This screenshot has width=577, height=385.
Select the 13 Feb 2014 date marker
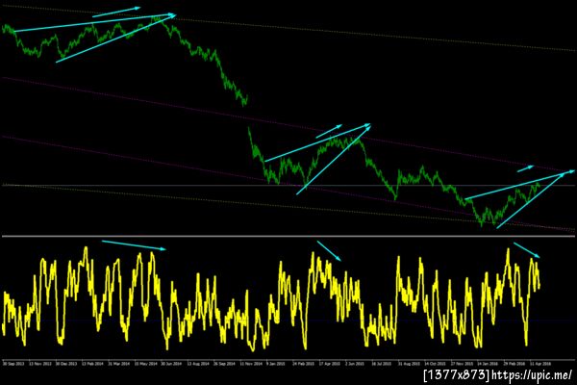[x=92, y=364]
